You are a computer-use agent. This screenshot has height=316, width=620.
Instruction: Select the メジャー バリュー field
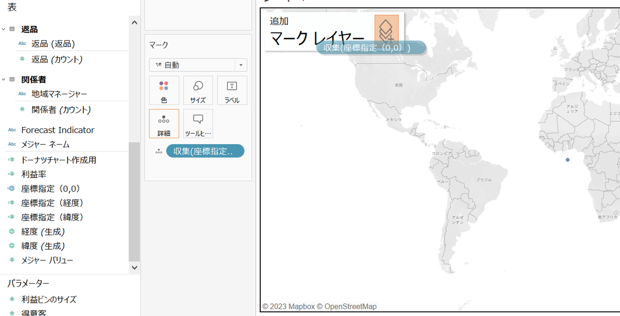click(47, 260)
